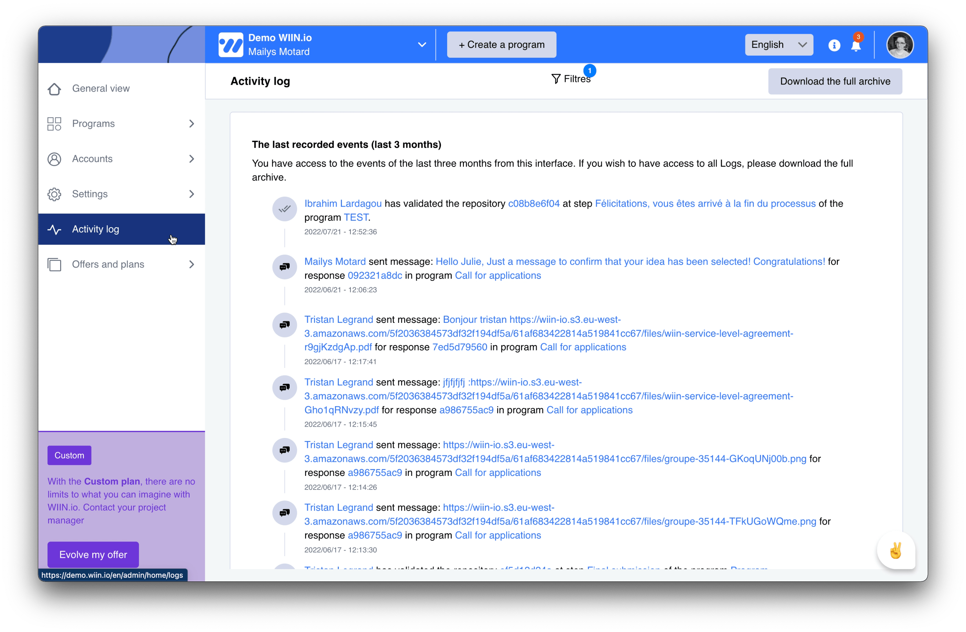Click the Create a program button
This screenshot has height=632, width=966.
(501, 44)
